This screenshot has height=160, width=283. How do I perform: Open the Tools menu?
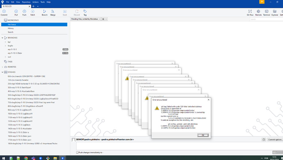pos(42,2)
